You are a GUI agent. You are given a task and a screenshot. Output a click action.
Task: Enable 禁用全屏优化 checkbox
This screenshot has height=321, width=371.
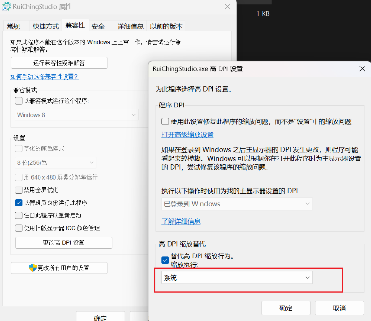(19, 190)
